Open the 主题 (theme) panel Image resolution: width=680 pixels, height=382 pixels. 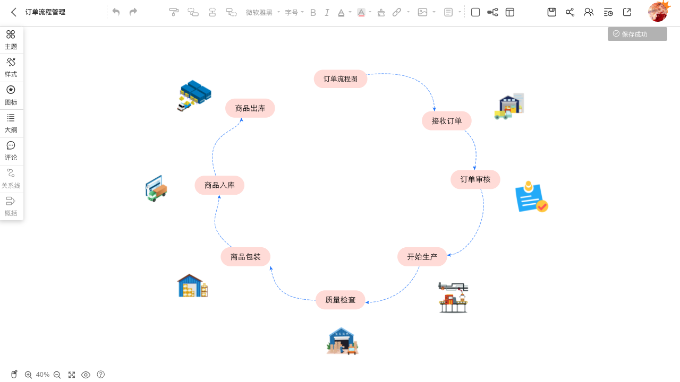[11, 39]
